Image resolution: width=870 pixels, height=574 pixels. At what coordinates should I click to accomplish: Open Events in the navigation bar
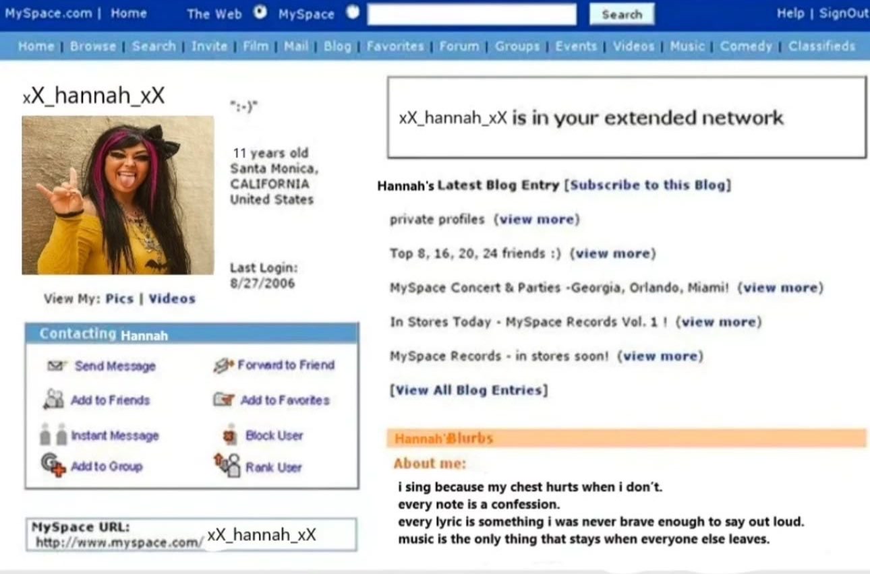point(576,46)
